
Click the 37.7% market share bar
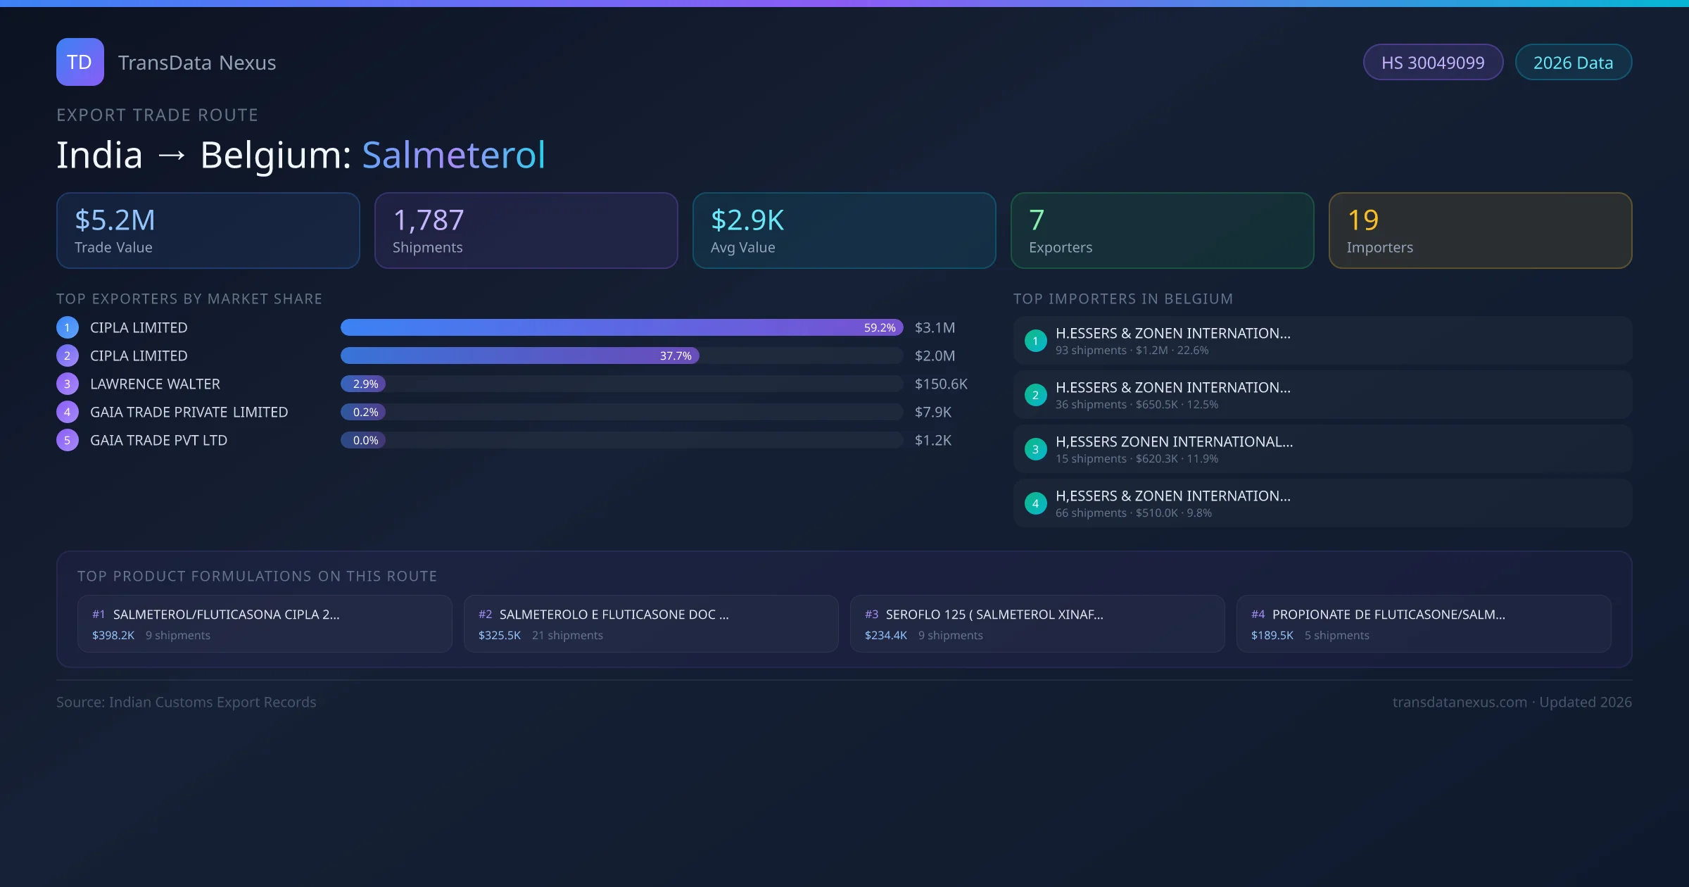tap(519, 356)
